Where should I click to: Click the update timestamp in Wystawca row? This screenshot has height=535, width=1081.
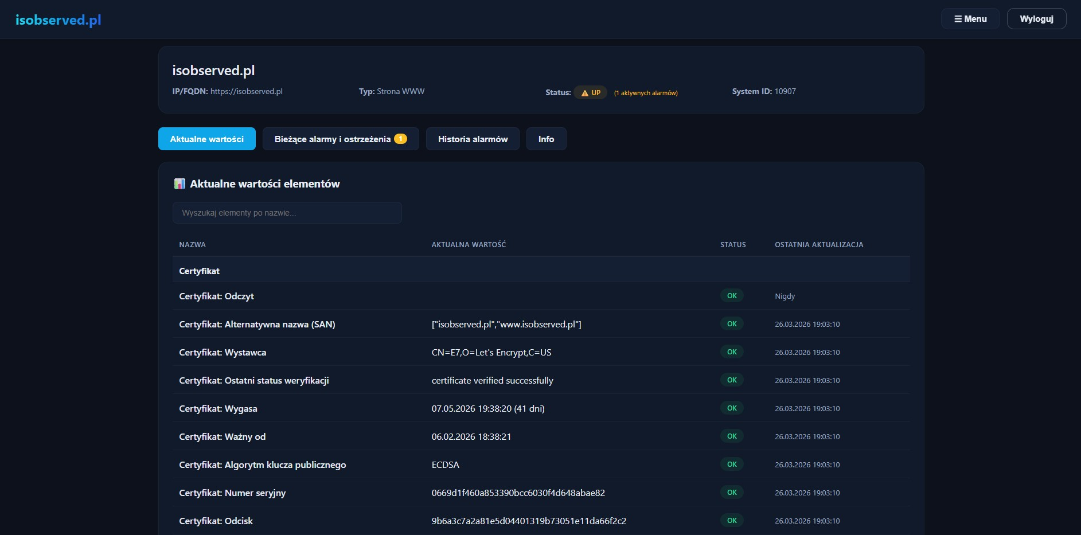coord(807,352)
